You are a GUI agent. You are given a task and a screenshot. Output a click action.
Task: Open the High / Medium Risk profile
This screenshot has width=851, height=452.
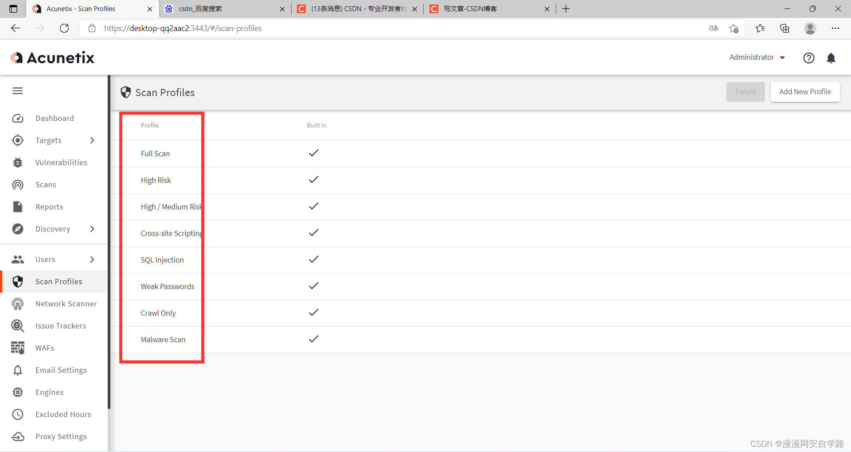[172, 207]
